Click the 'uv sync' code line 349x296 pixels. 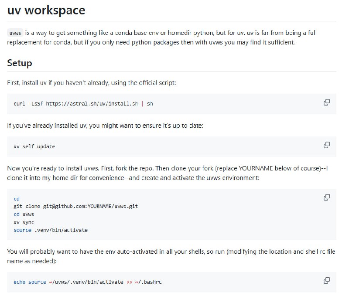click(24, 222)
